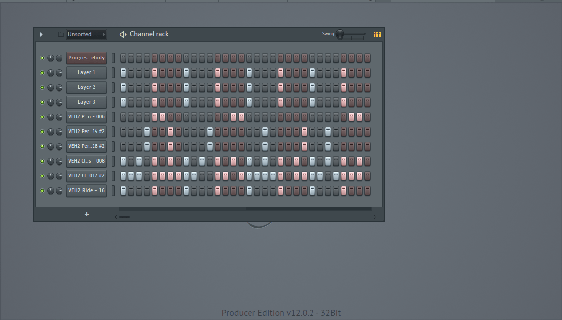Adjust the Swing slider knob
The height and width of the screenshot is (320, 562).
(340, 34)
